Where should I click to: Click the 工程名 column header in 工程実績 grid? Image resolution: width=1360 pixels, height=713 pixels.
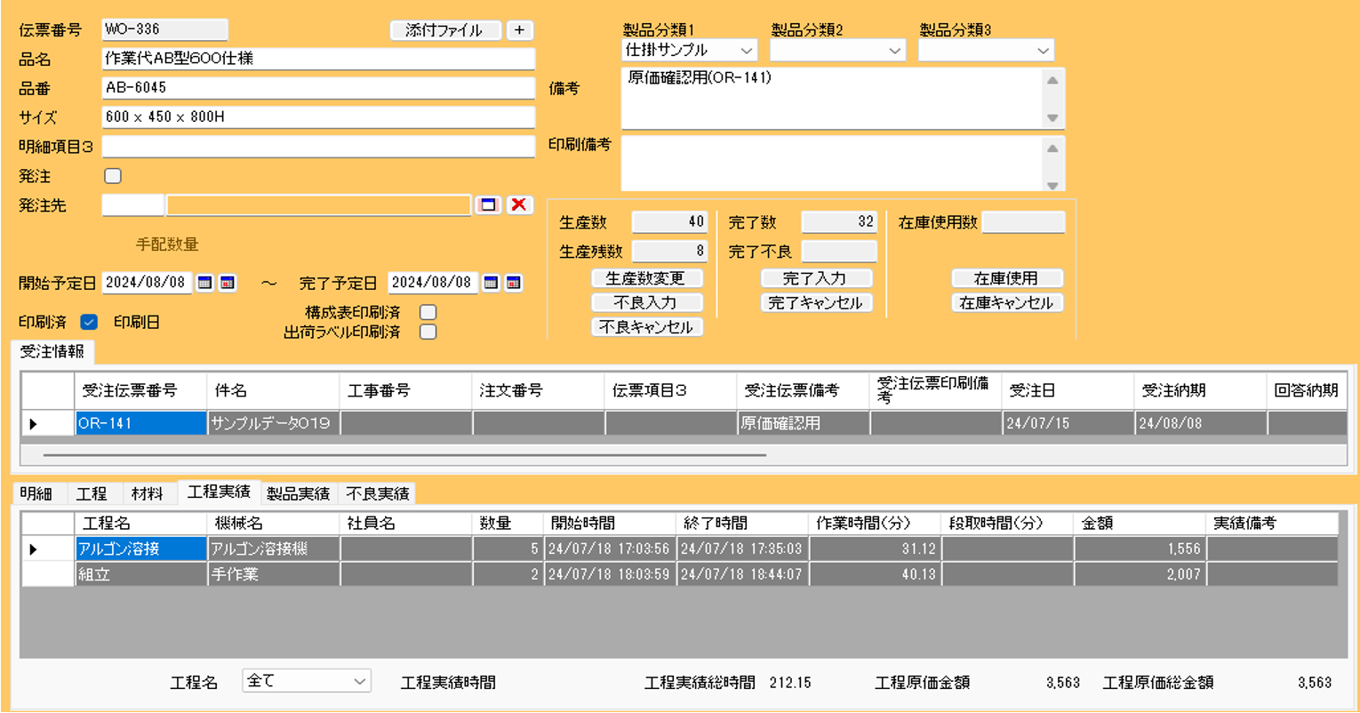click(x=140, y=524)
